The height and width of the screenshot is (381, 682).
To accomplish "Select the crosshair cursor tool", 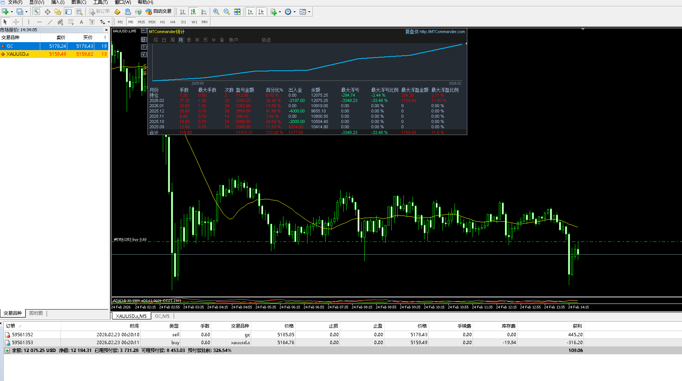I will pos(16,22).
